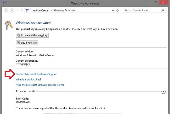This screenshot has width=170, height=114.
Task: Click the Action Center flag icon in address bar
Action: [27, 10]
